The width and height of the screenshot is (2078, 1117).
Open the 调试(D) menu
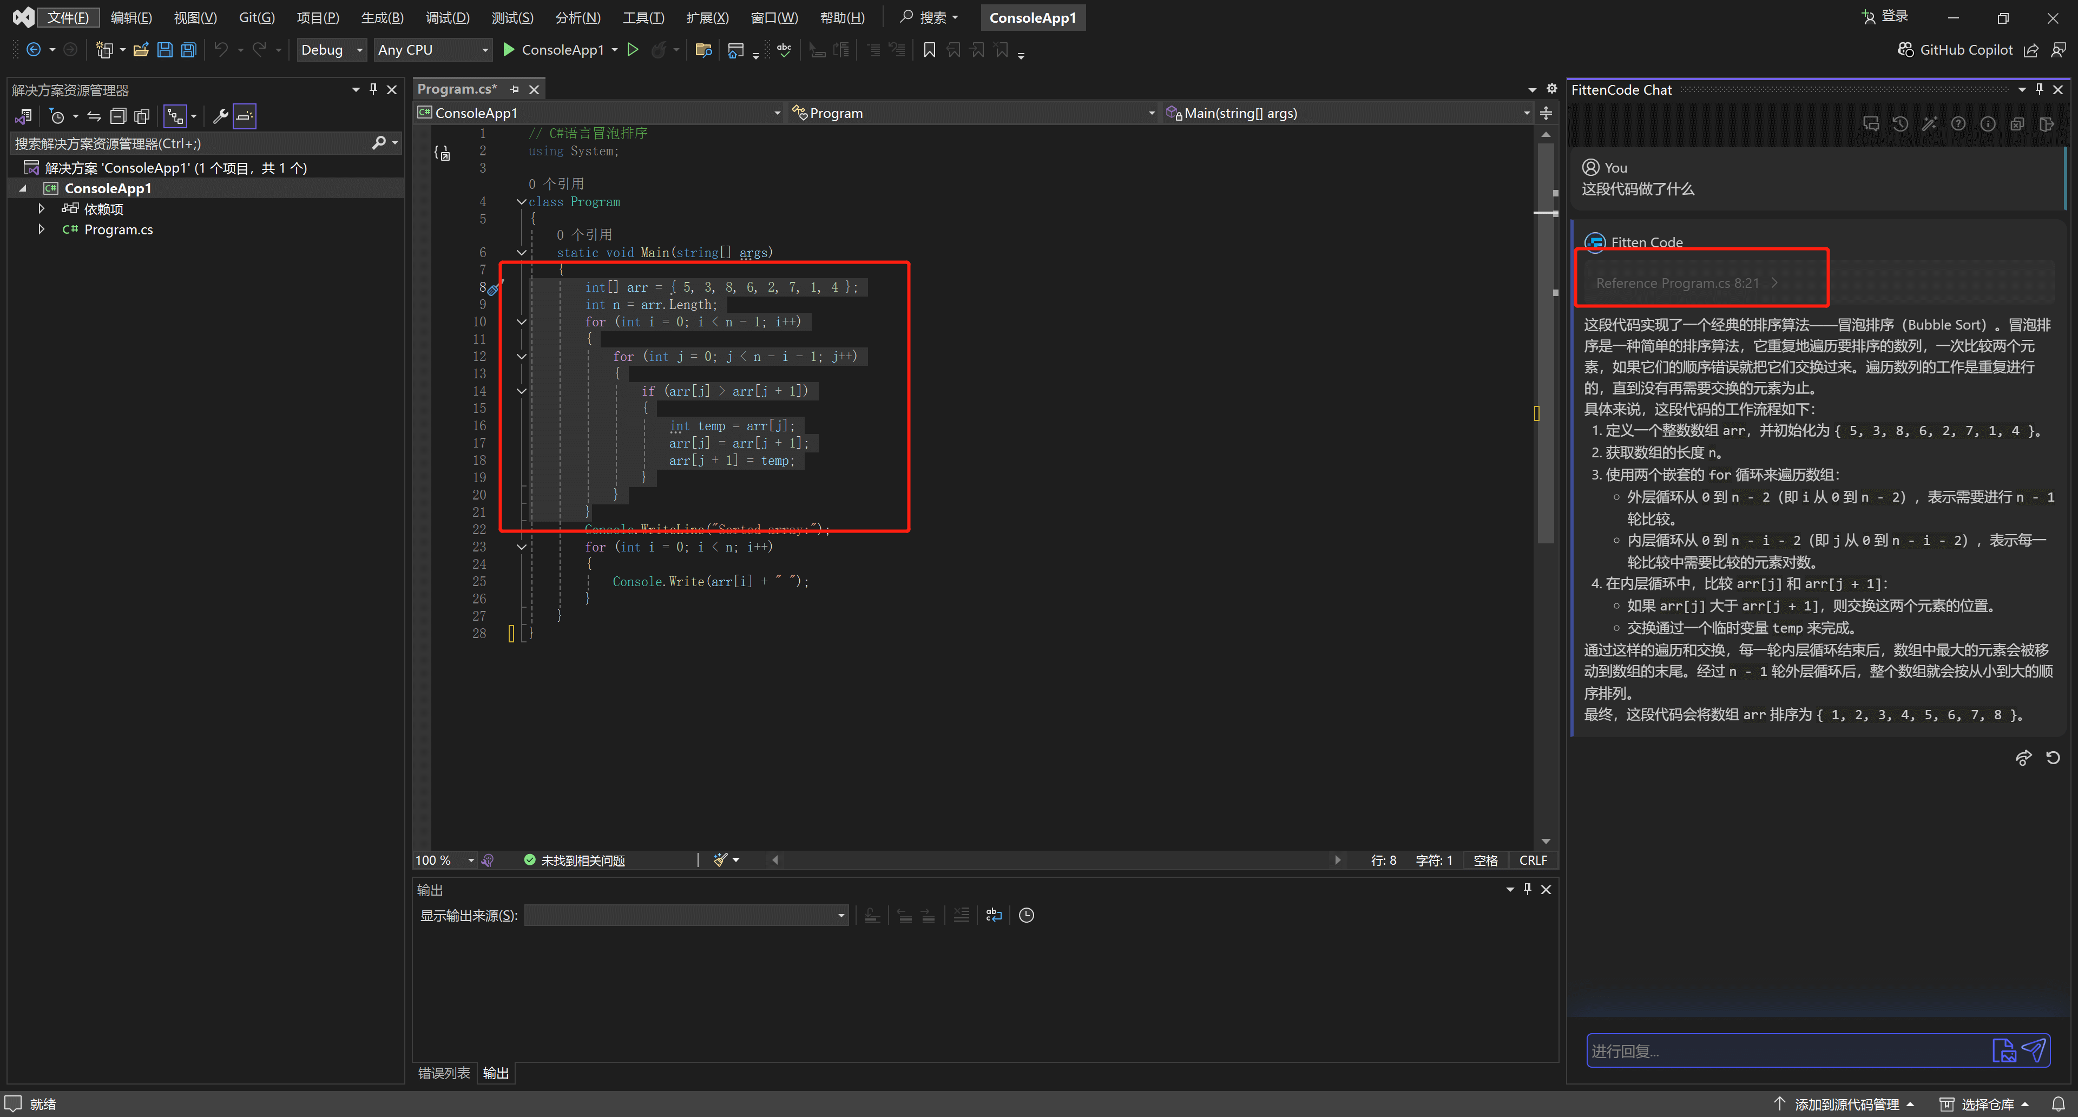coord(447,18)
